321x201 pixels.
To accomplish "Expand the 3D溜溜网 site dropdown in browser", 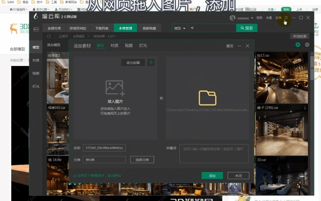I will [19, 9].
